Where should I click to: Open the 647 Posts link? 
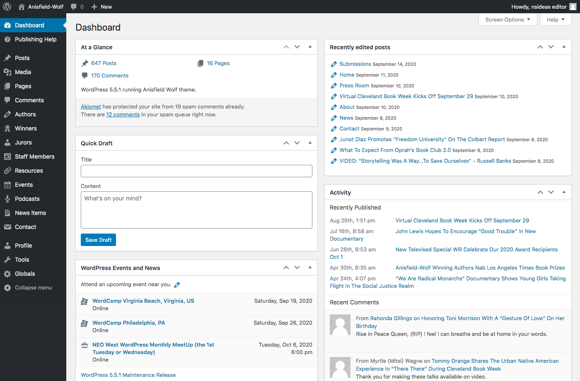pos(104,63)
